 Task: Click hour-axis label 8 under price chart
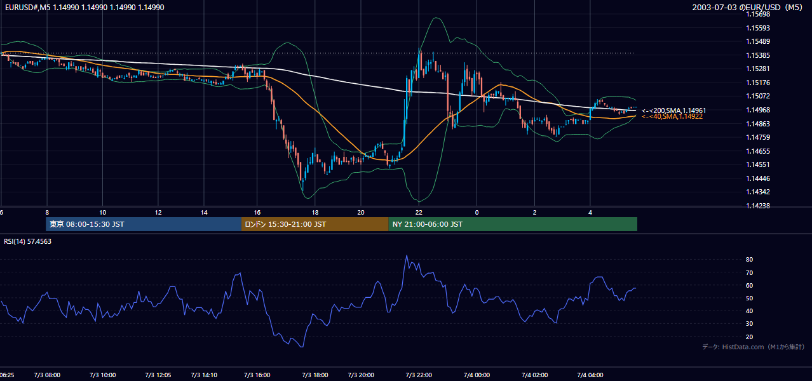point(47,212)
